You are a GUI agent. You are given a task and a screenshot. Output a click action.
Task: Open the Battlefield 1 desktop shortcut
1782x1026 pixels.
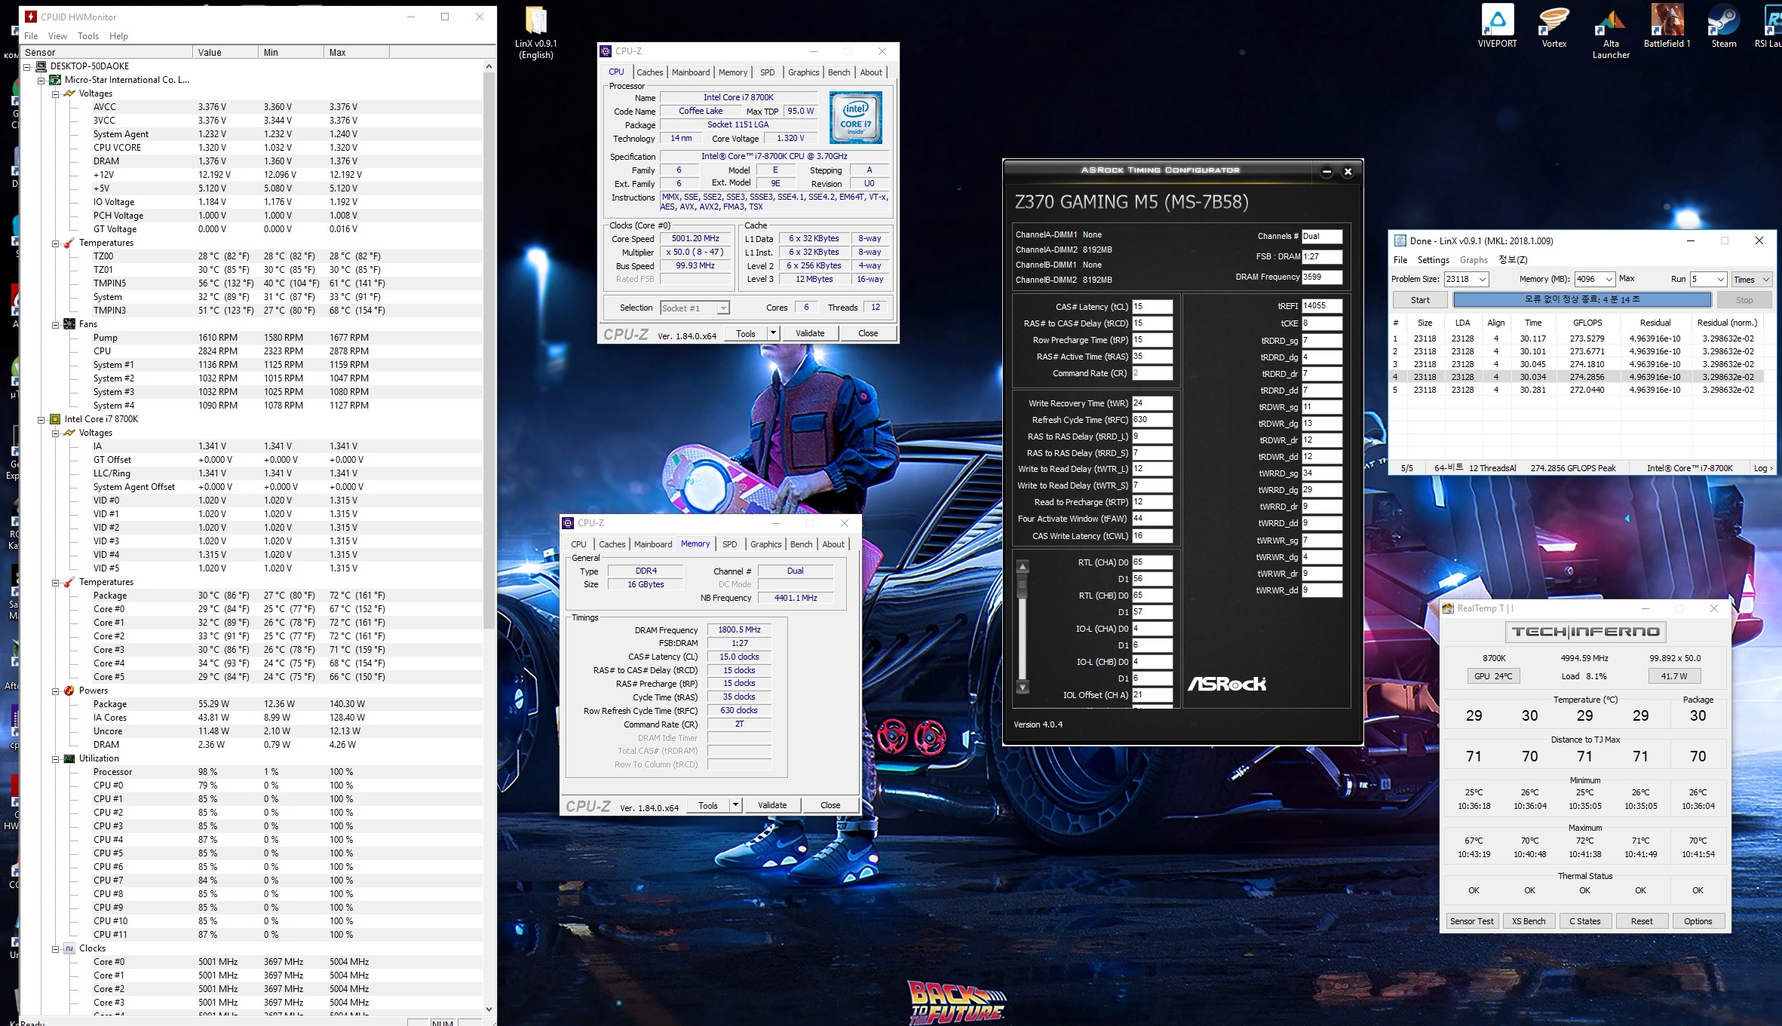coord(1667,20)
